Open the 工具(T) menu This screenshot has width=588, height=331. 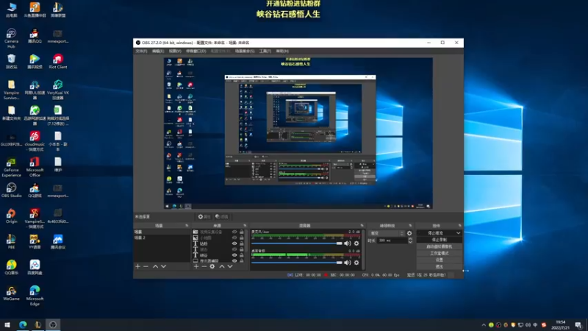pyautogui.click(x=265, y=51)
